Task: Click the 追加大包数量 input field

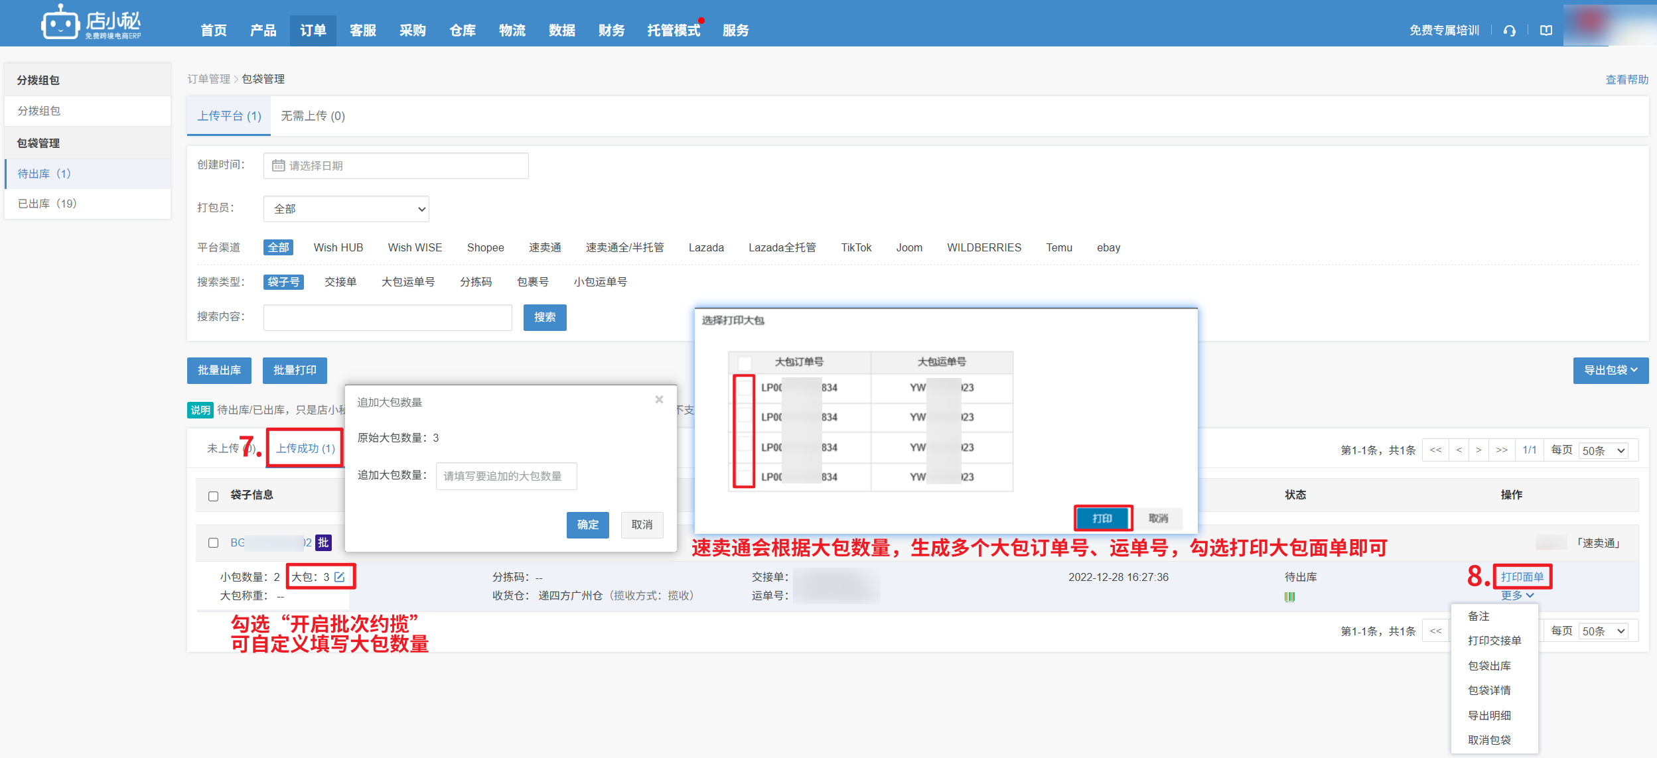Action: 506,476
